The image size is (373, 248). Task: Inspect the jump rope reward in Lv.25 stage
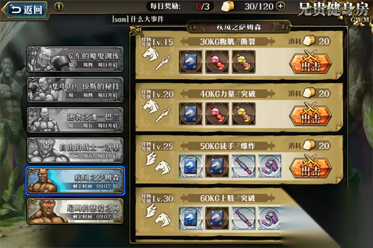pyautogui.click(x=270, y=166)
